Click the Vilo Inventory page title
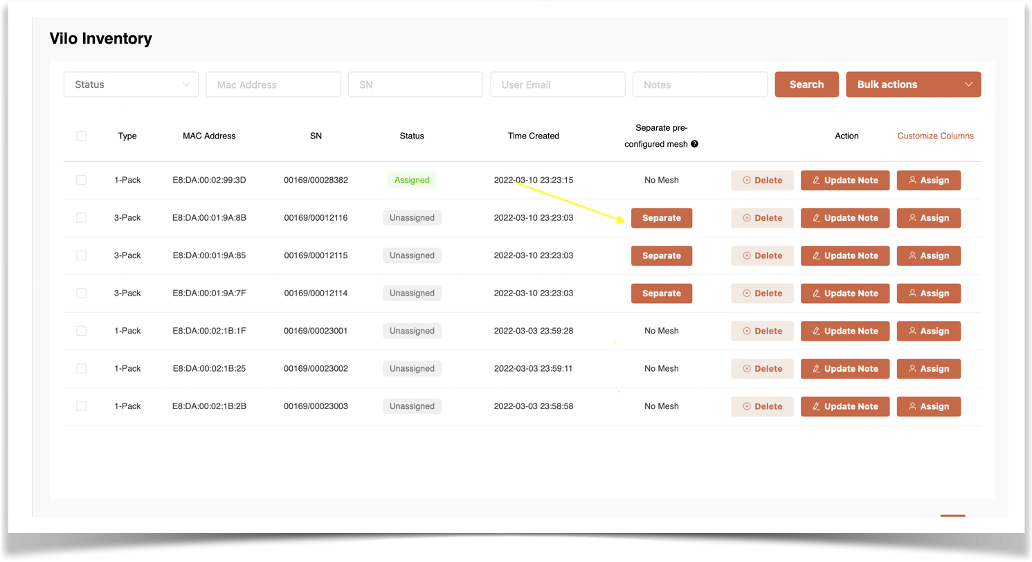1032x562 pixels. [x=101, y=38]
